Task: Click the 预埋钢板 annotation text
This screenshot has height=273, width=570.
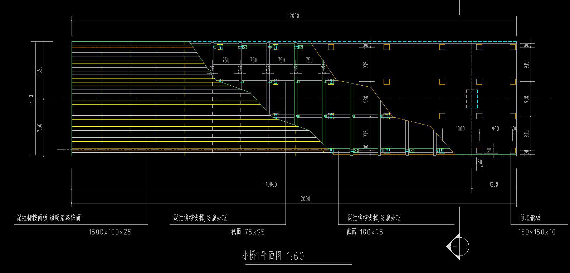Action: [x=530, y=218]
